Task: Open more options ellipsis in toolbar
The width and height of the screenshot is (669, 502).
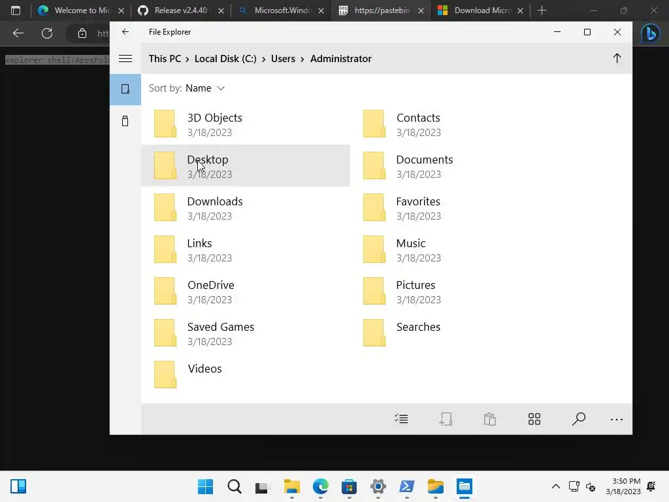Action: point(617,420)
